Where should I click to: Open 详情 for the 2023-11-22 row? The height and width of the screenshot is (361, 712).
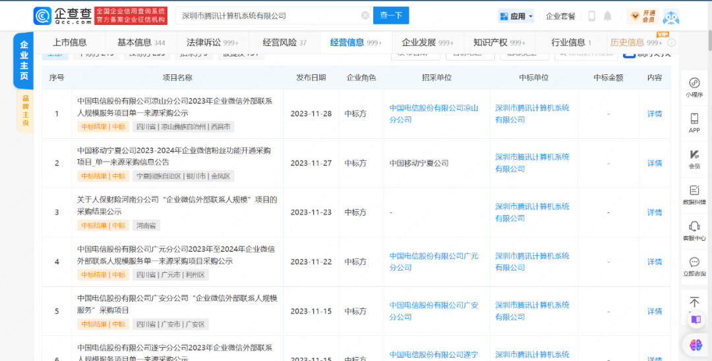tap(655, 262)
